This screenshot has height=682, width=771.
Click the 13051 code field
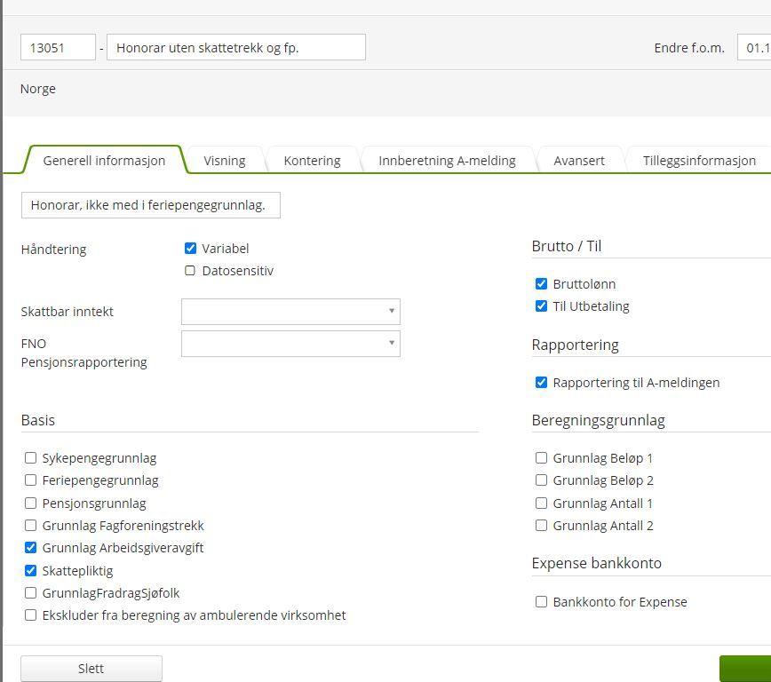click(58, 47)
